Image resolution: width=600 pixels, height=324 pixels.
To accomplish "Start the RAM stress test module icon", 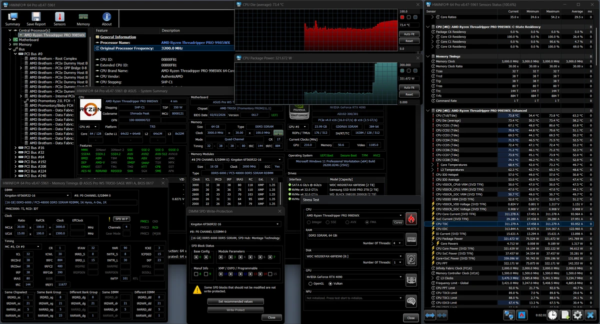I will point(411,239).
